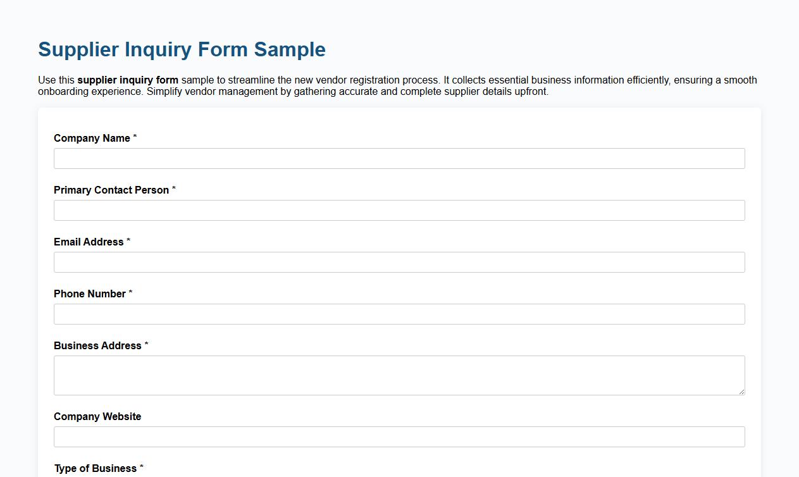Click the Supplier Inquiry Form Sample heading
This screenshot has height=477, width=799.
(182, 49)
